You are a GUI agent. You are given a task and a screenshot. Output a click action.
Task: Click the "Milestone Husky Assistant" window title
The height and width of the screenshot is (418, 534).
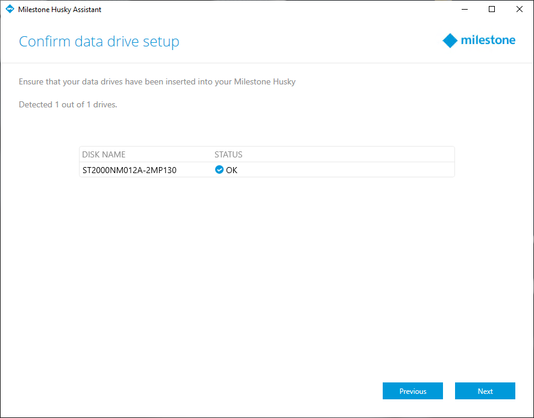pos(60,10)
